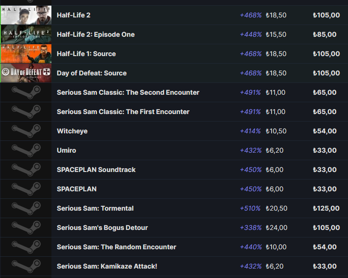
Task: Click Steam placeholder icon for Serious Sam's Bogus Detour
Action: (x=26, y=228)
